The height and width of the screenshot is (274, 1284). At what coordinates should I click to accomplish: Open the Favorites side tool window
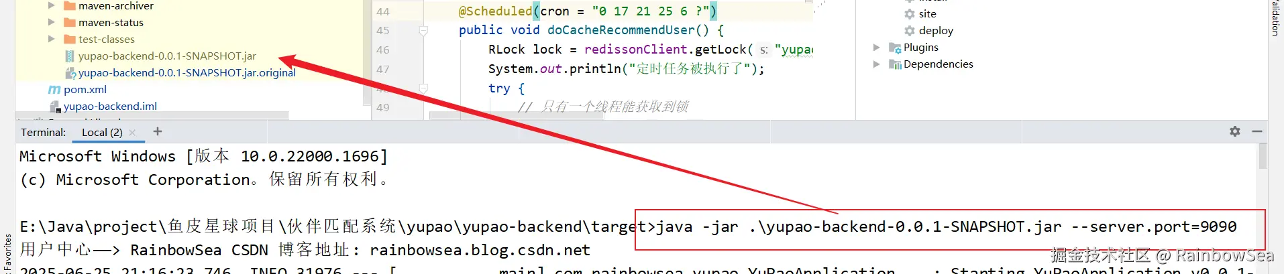(x=7, y=252)
